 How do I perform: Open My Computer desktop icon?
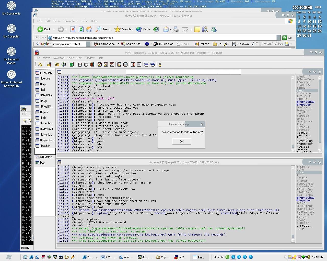point(11,31)
